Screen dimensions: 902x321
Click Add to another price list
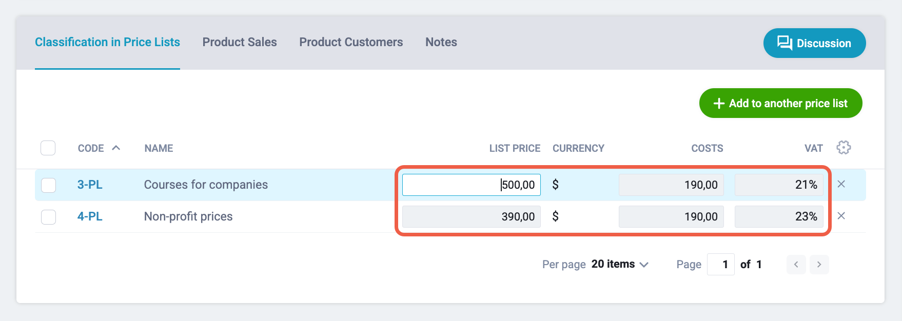click(x=780, y=103)
